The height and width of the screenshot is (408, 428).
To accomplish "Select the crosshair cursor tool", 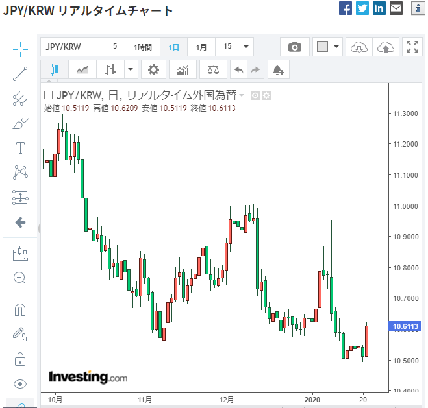I will tap(20, 49).
